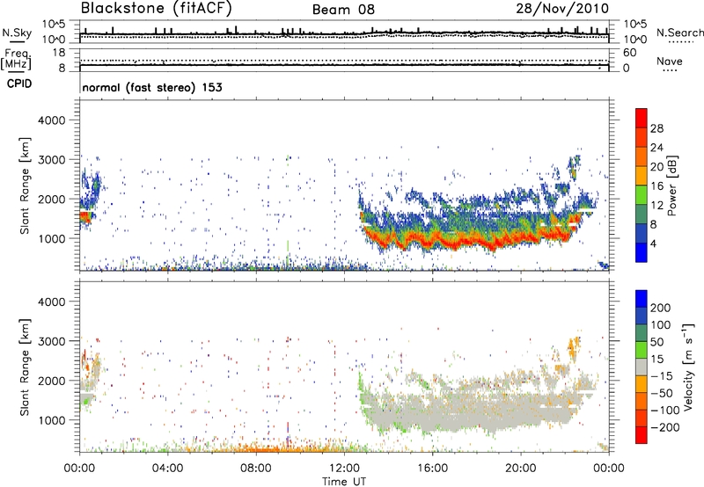Click the 'CPID' label

click(19, 84)
